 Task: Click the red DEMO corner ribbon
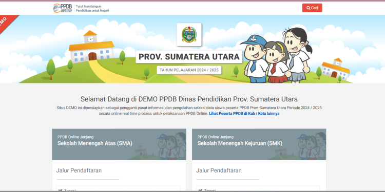7,23
